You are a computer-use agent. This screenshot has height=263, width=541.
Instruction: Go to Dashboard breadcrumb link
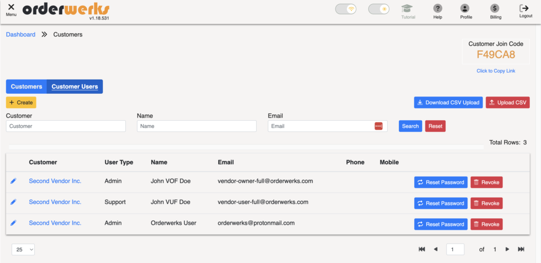click(21, 34)
